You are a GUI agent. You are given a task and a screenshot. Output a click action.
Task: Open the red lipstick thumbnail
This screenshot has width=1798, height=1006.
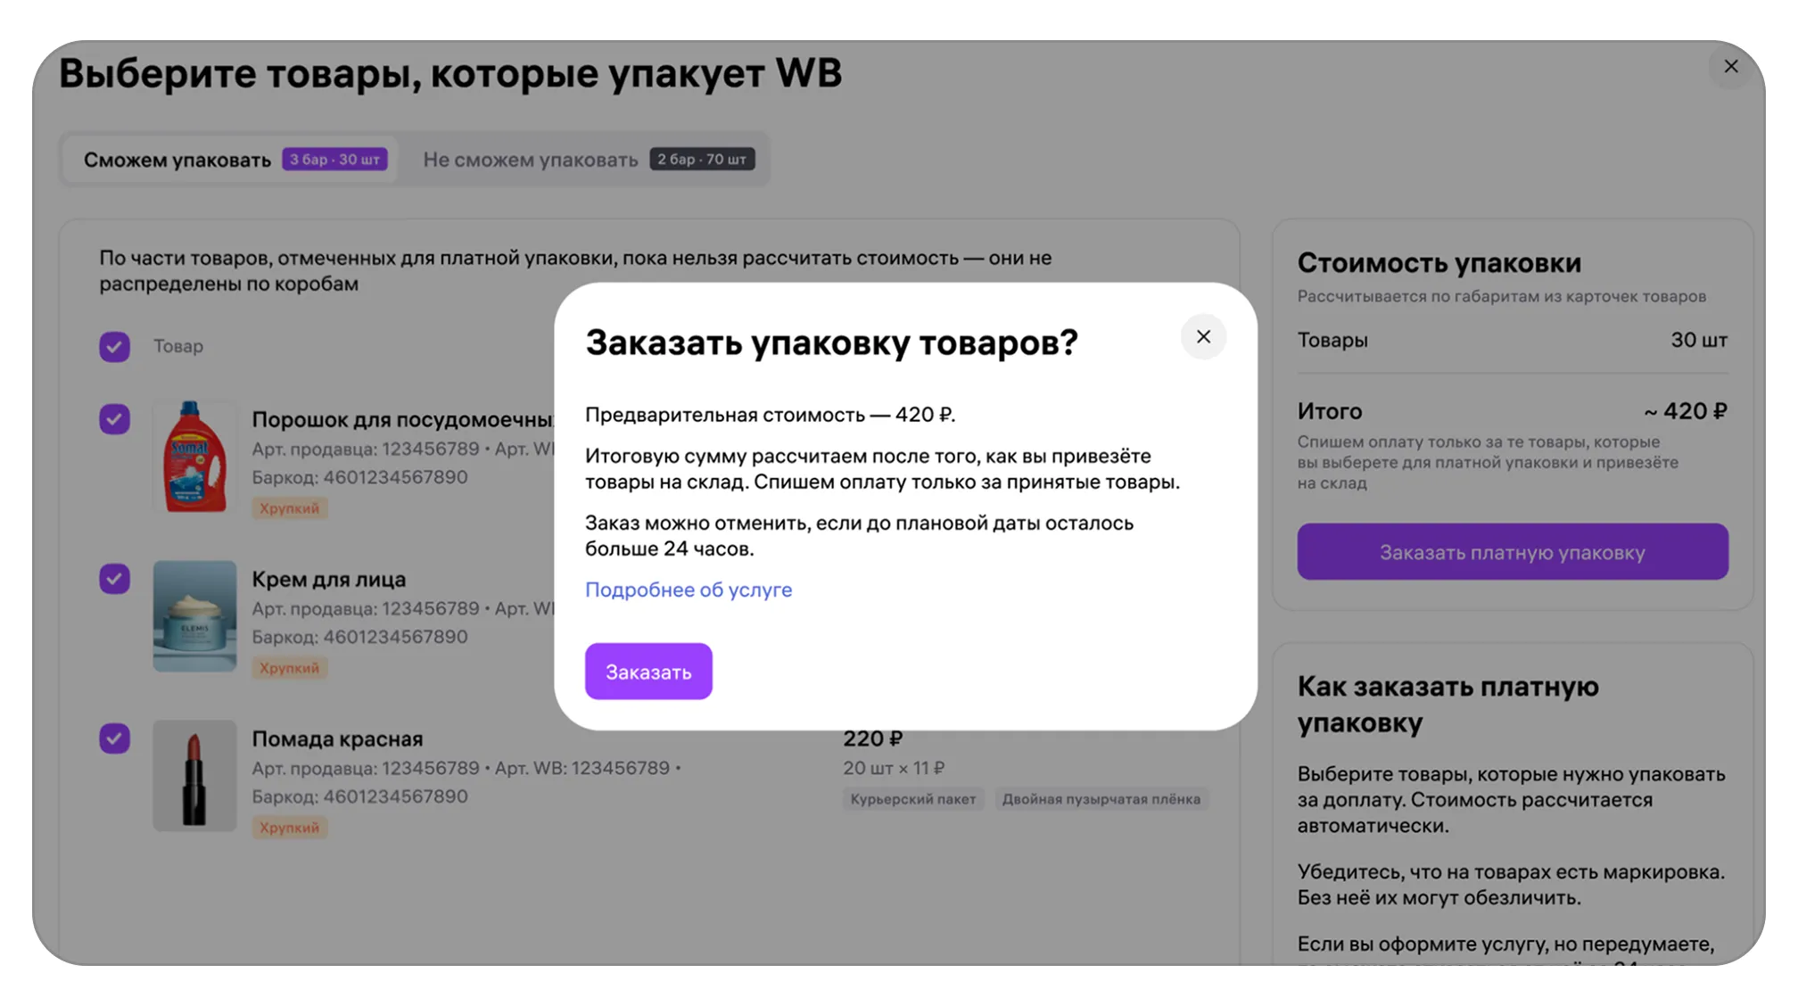pos(194,776)
